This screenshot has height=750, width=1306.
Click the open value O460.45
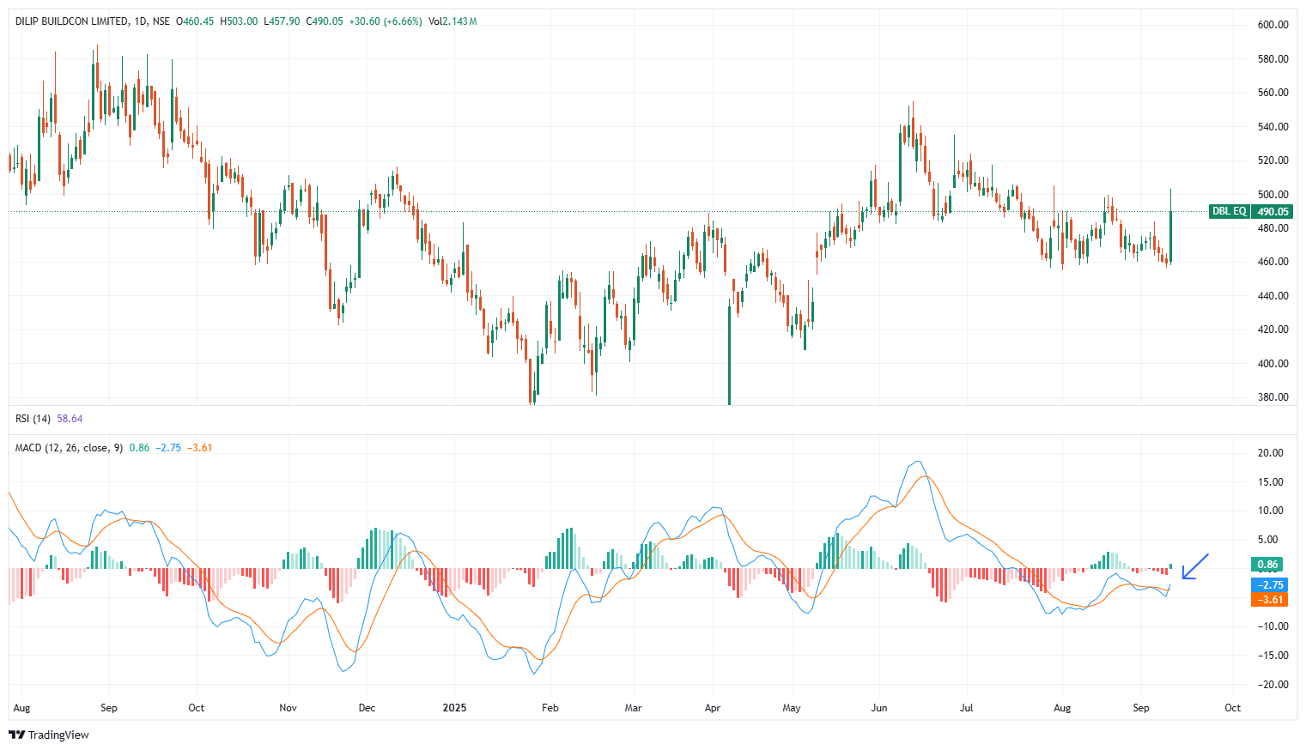[x=195, y=21]
